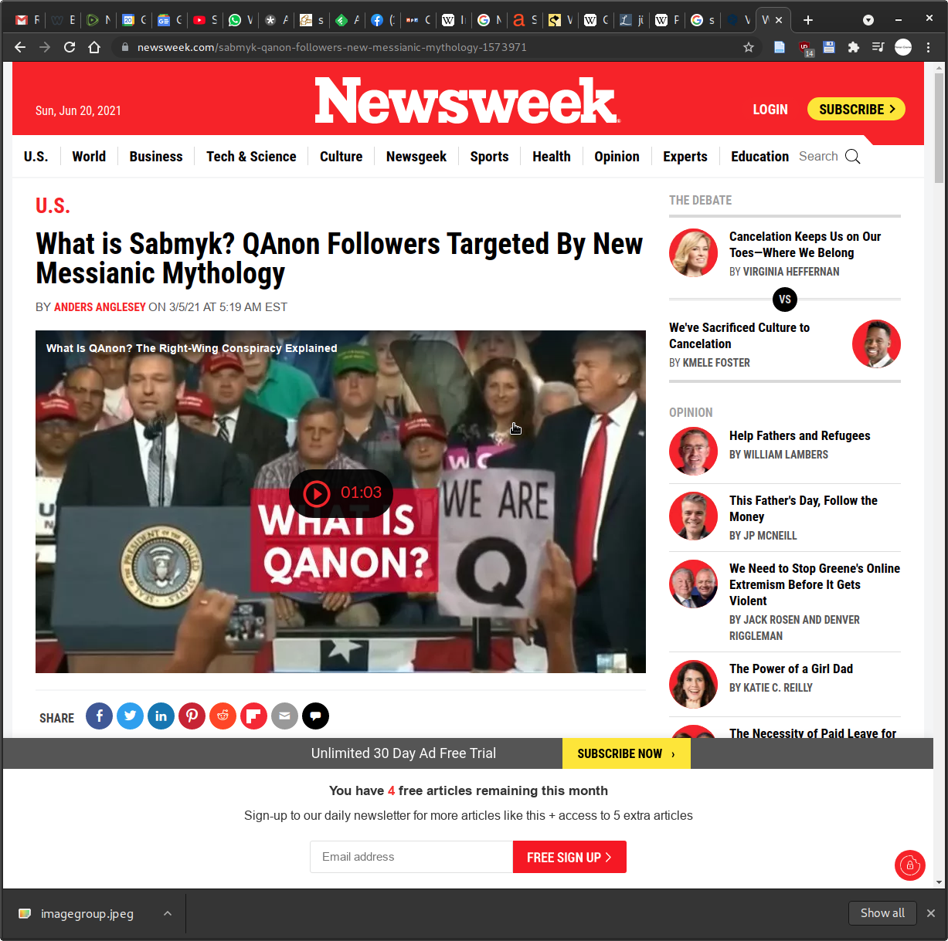The height and width of the screenshot is (941, 948).
Task: Play the What Is QAnon video
Action: [341, 493]
